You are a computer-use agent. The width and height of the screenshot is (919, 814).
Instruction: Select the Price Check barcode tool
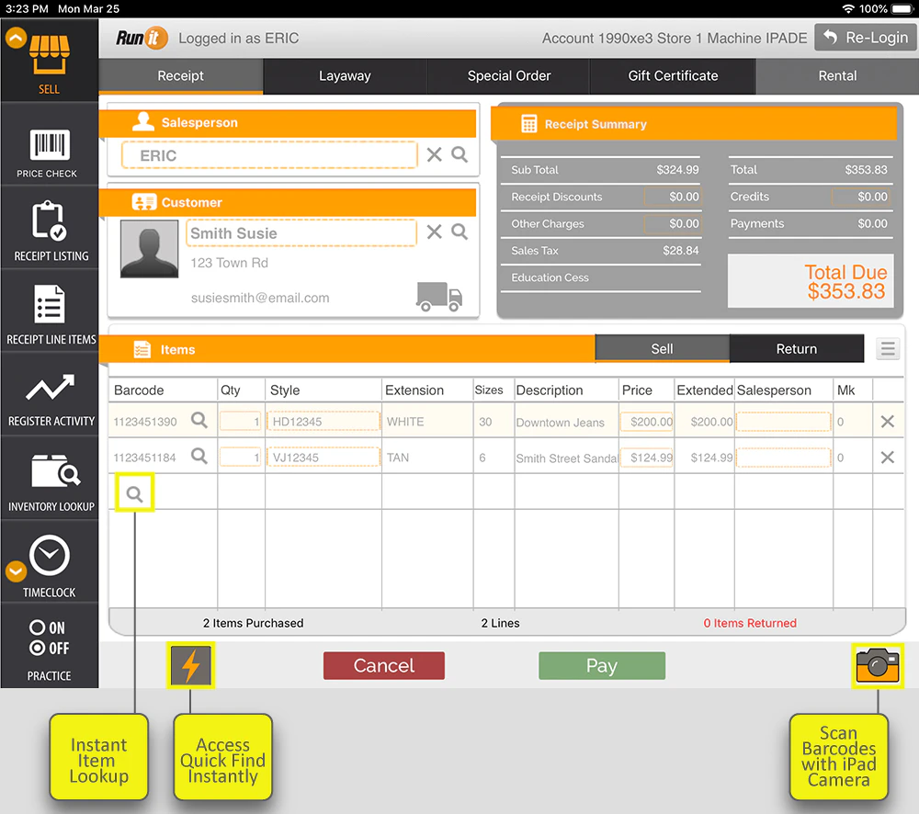click(x=50, y=138)
